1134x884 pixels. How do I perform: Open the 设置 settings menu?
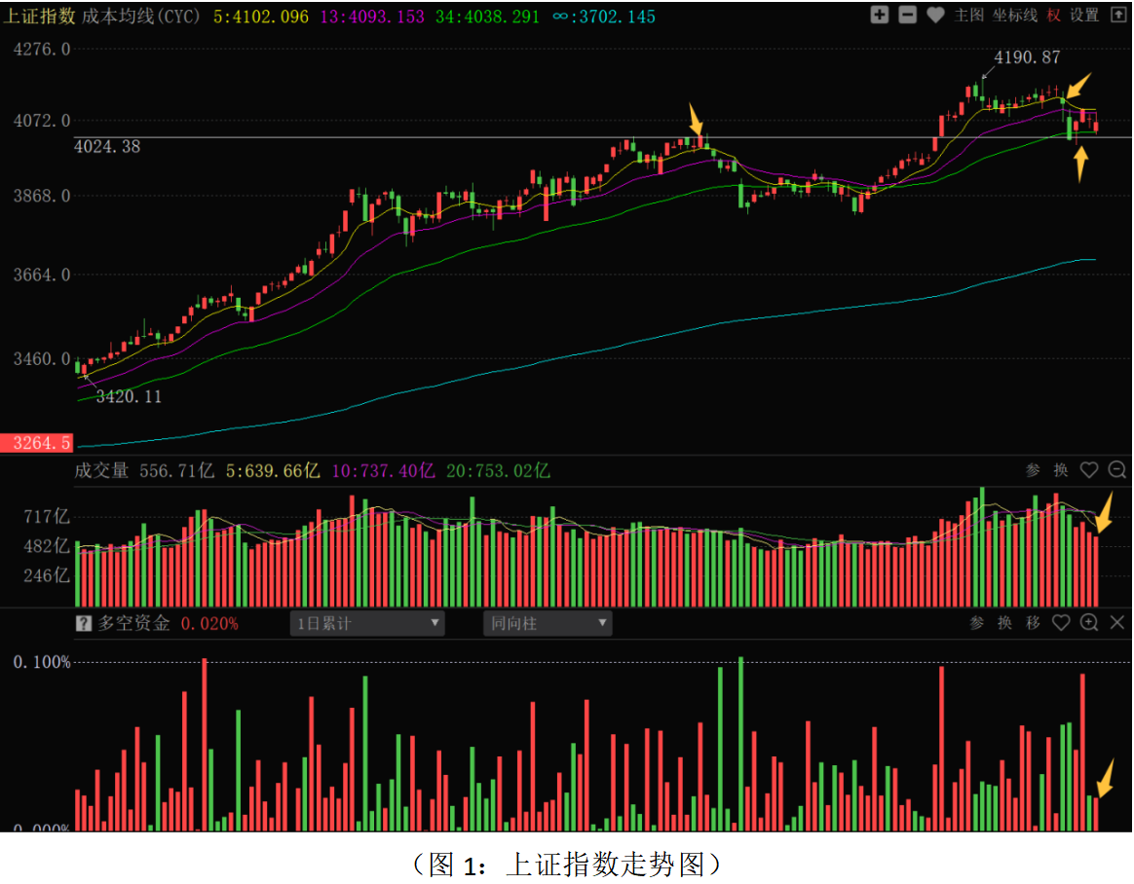(x=1084, y=16)
